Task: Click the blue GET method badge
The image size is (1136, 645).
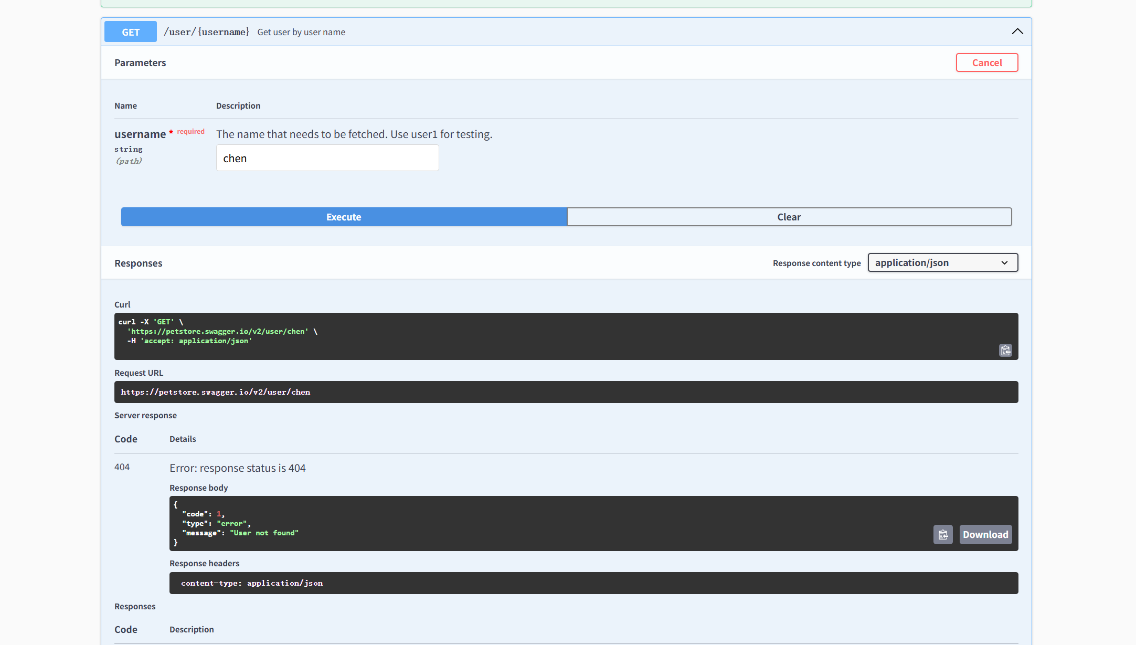Action: pyautogui.click(x=131, y=32)
